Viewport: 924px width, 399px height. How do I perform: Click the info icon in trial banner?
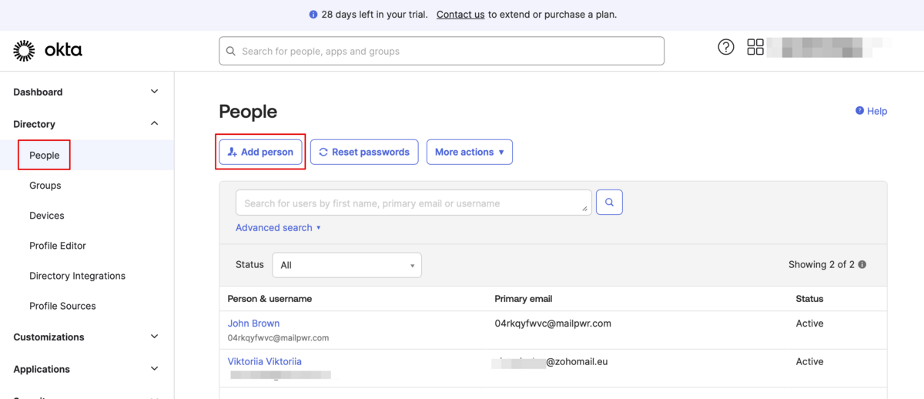(313, 15)
